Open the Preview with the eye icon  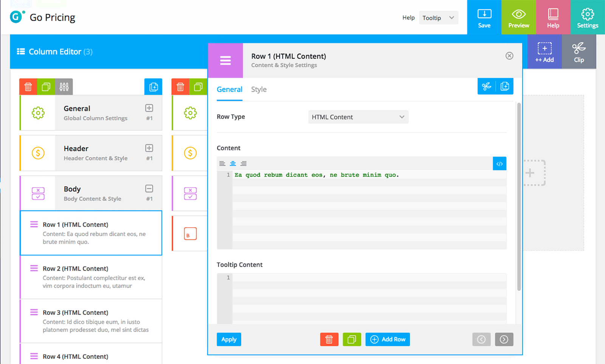pos(518,17)
